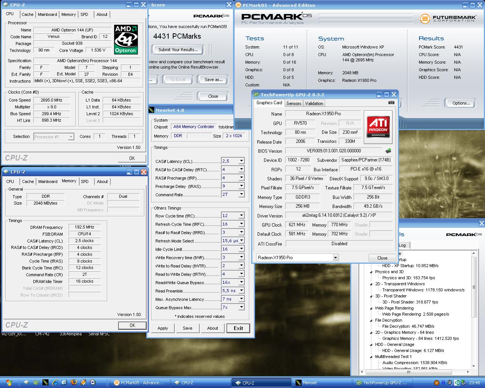Open the Read Preamble 5,5 ns dropdown
Image resolution: width=485 pixels, height=388 pixels.
coord(241,291)
